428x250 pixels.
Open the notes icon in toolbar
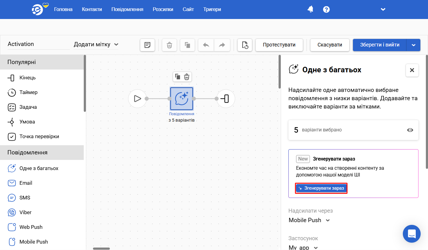pos(148,45)
